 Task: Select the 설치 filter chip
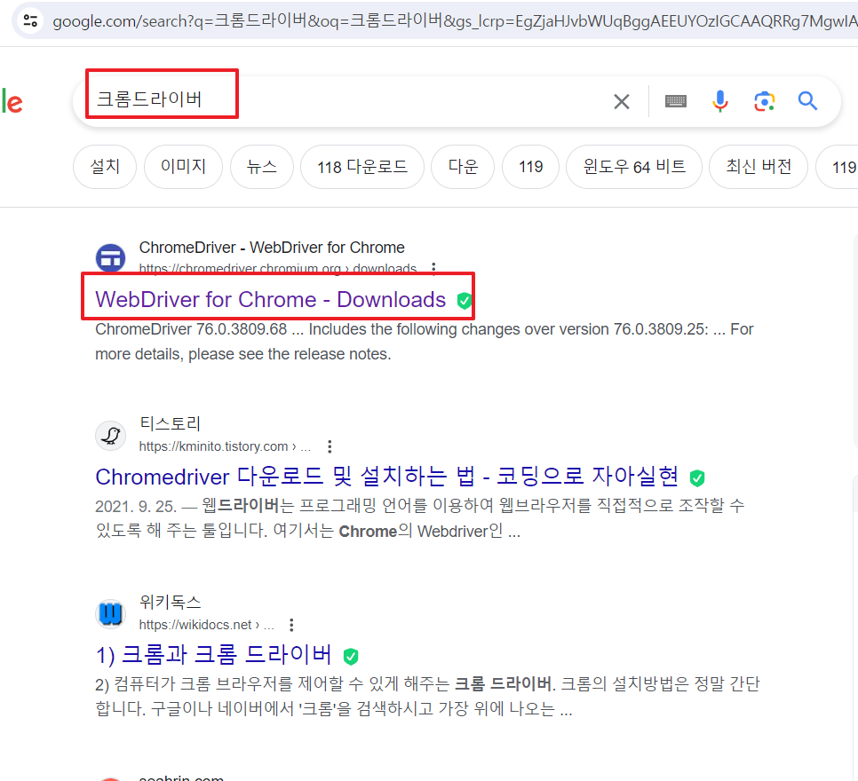pos(105,167)
